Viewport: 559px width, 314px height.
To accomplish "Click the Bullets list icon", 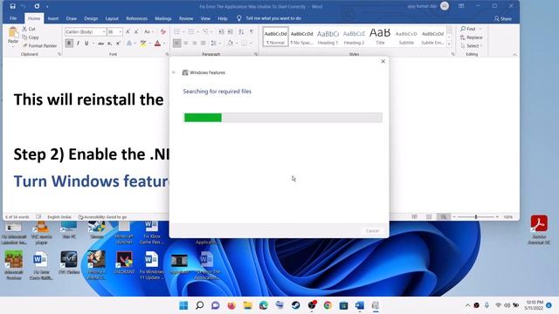I will pyautogui.click(x=177, y=31).
